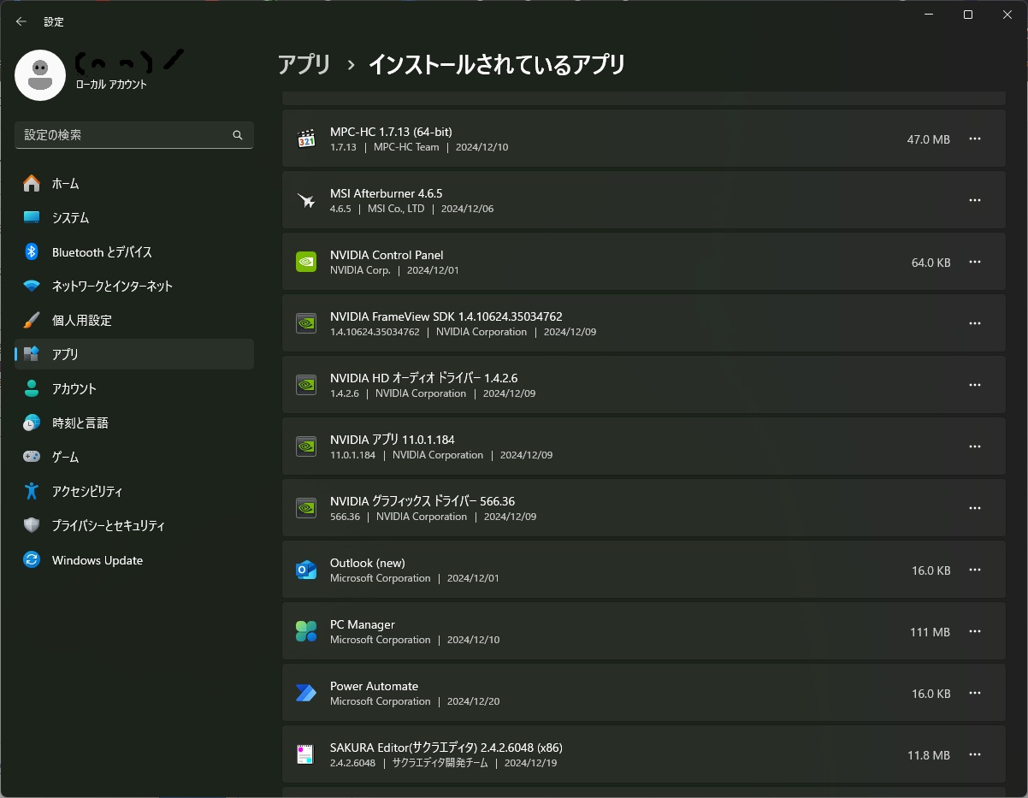Screen dimensions: 1028x798
Task: Open more options for SAKURA Editor
Action: pyautogui.click(x=975, y=754)
